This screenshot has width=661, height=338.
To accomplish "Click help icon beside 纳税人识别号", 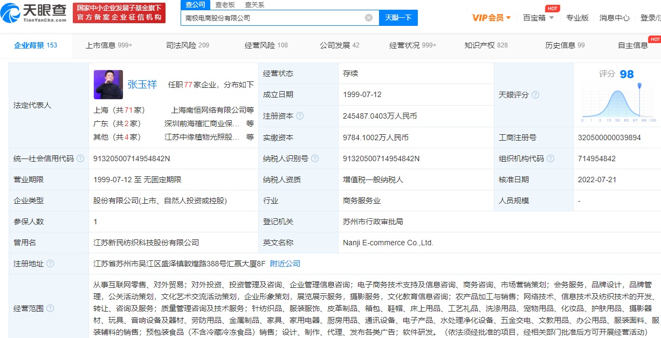I will pyautogui.click(x=315, y=158).
